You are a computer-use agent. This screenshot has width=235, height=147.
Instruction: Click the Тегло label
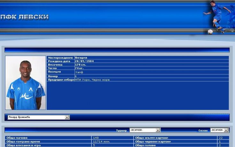52,68
